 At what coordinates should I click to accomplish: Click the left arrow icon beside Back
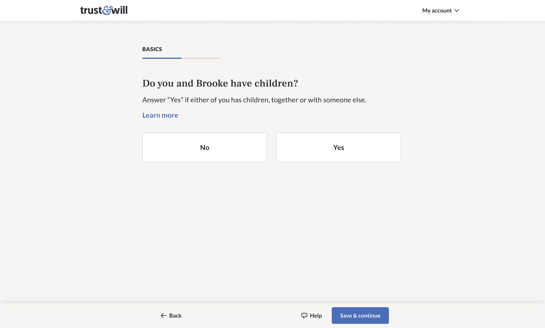tap(163, 316)
